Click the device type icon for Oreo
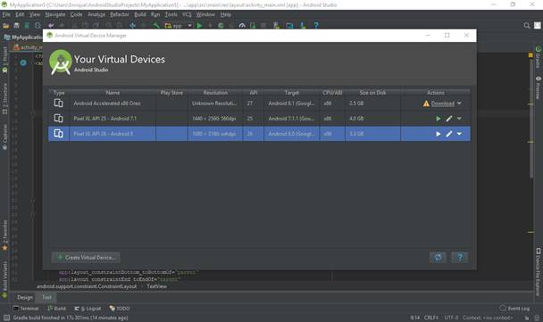Screen dimensions: 543x322 [x=59, y=103]
